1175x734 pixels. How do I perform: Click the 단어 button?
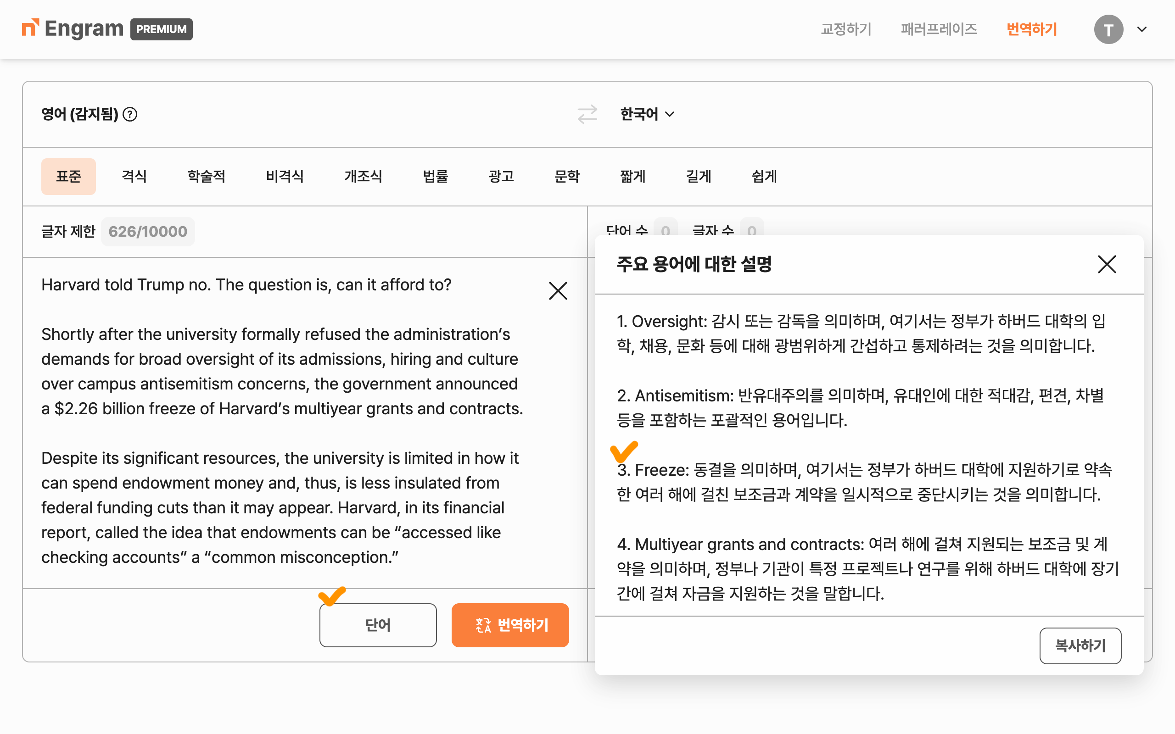pos(378,625)
